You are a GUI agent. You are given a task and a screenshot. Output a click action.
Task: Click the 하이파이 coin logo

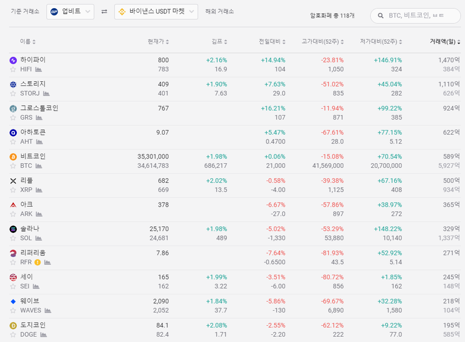coord(13,60)
